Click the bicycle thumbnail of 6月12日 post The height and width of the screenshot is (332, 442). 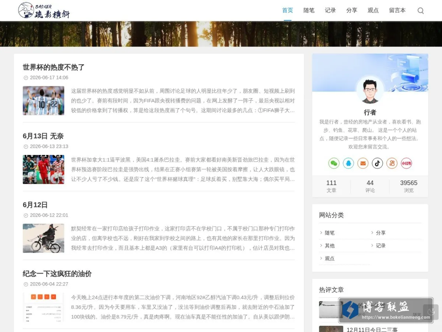43,238
